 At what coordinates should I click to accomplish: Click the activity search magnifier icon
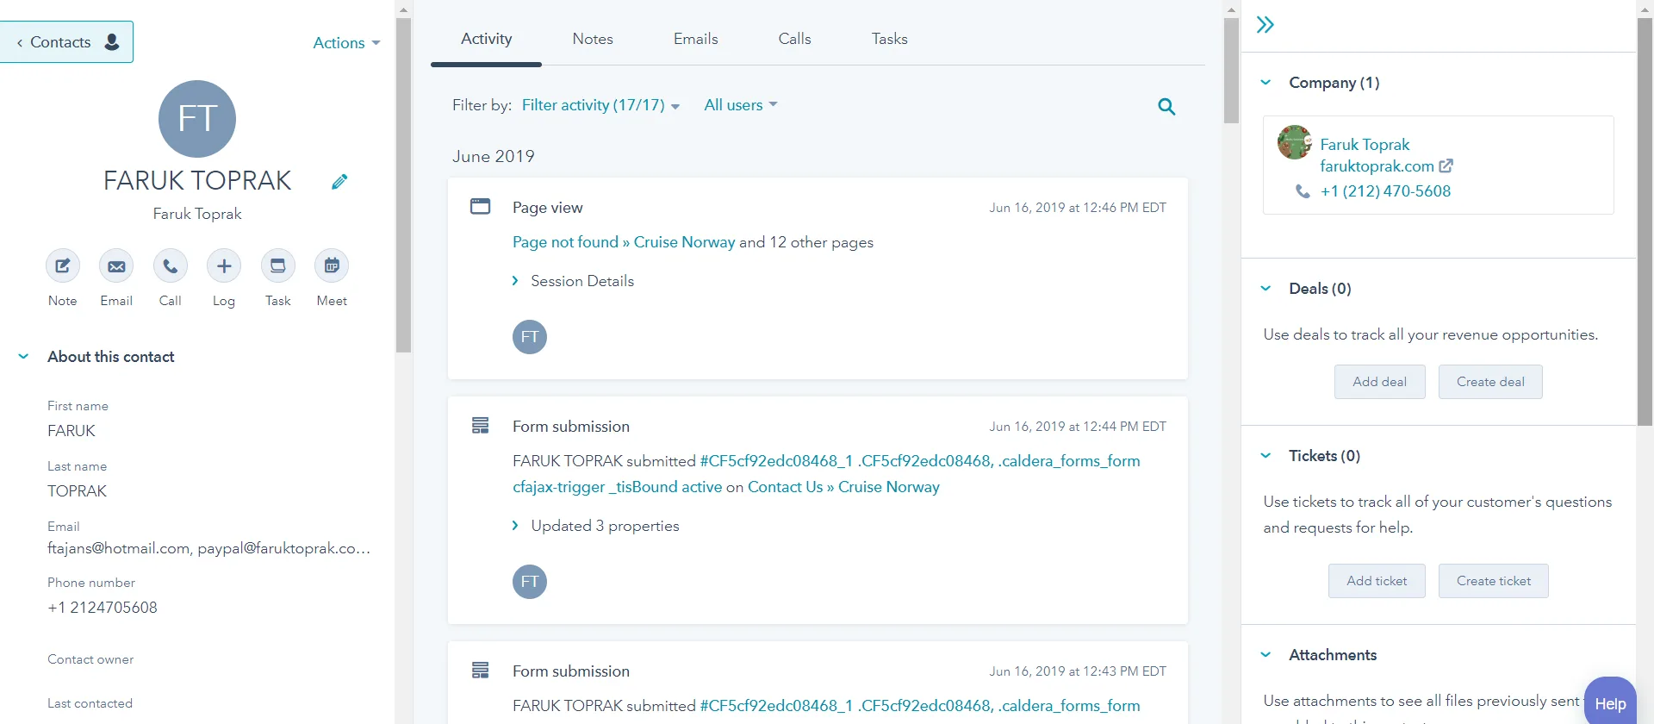coord(1166,106)
